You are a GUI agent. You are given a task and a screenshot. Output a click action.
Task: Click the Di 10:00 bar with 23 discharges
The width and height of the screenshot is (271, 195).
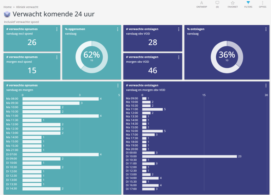189,156
